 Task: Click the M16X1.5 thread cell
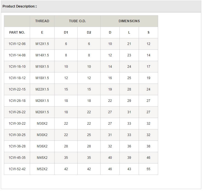tap(42, 67)
